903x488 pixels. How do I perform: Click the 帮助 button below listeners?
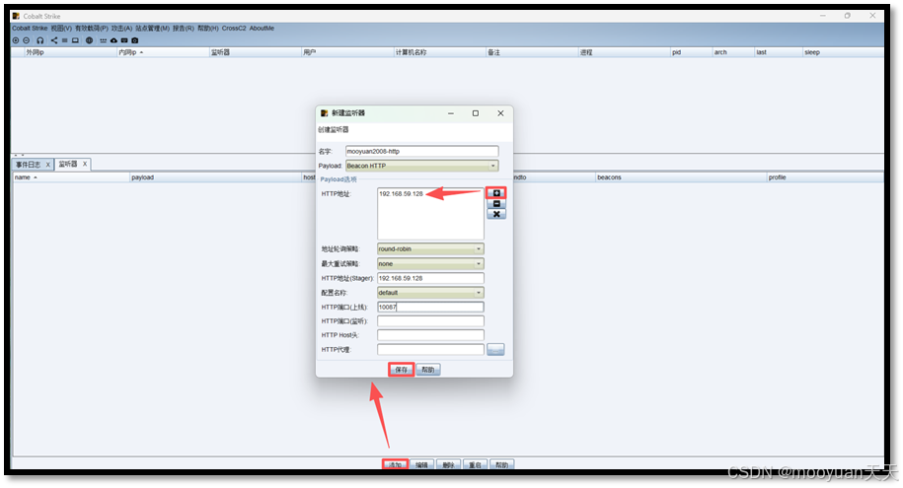point(502,464)
